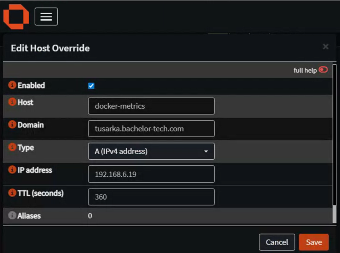Click the info icon next to TTL (seconds)
The height and width of the screenshot is (253, 340).
coord(12,193)
